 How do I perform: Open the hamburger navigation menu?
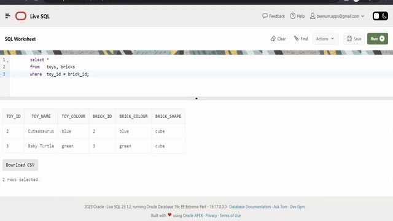7,16
